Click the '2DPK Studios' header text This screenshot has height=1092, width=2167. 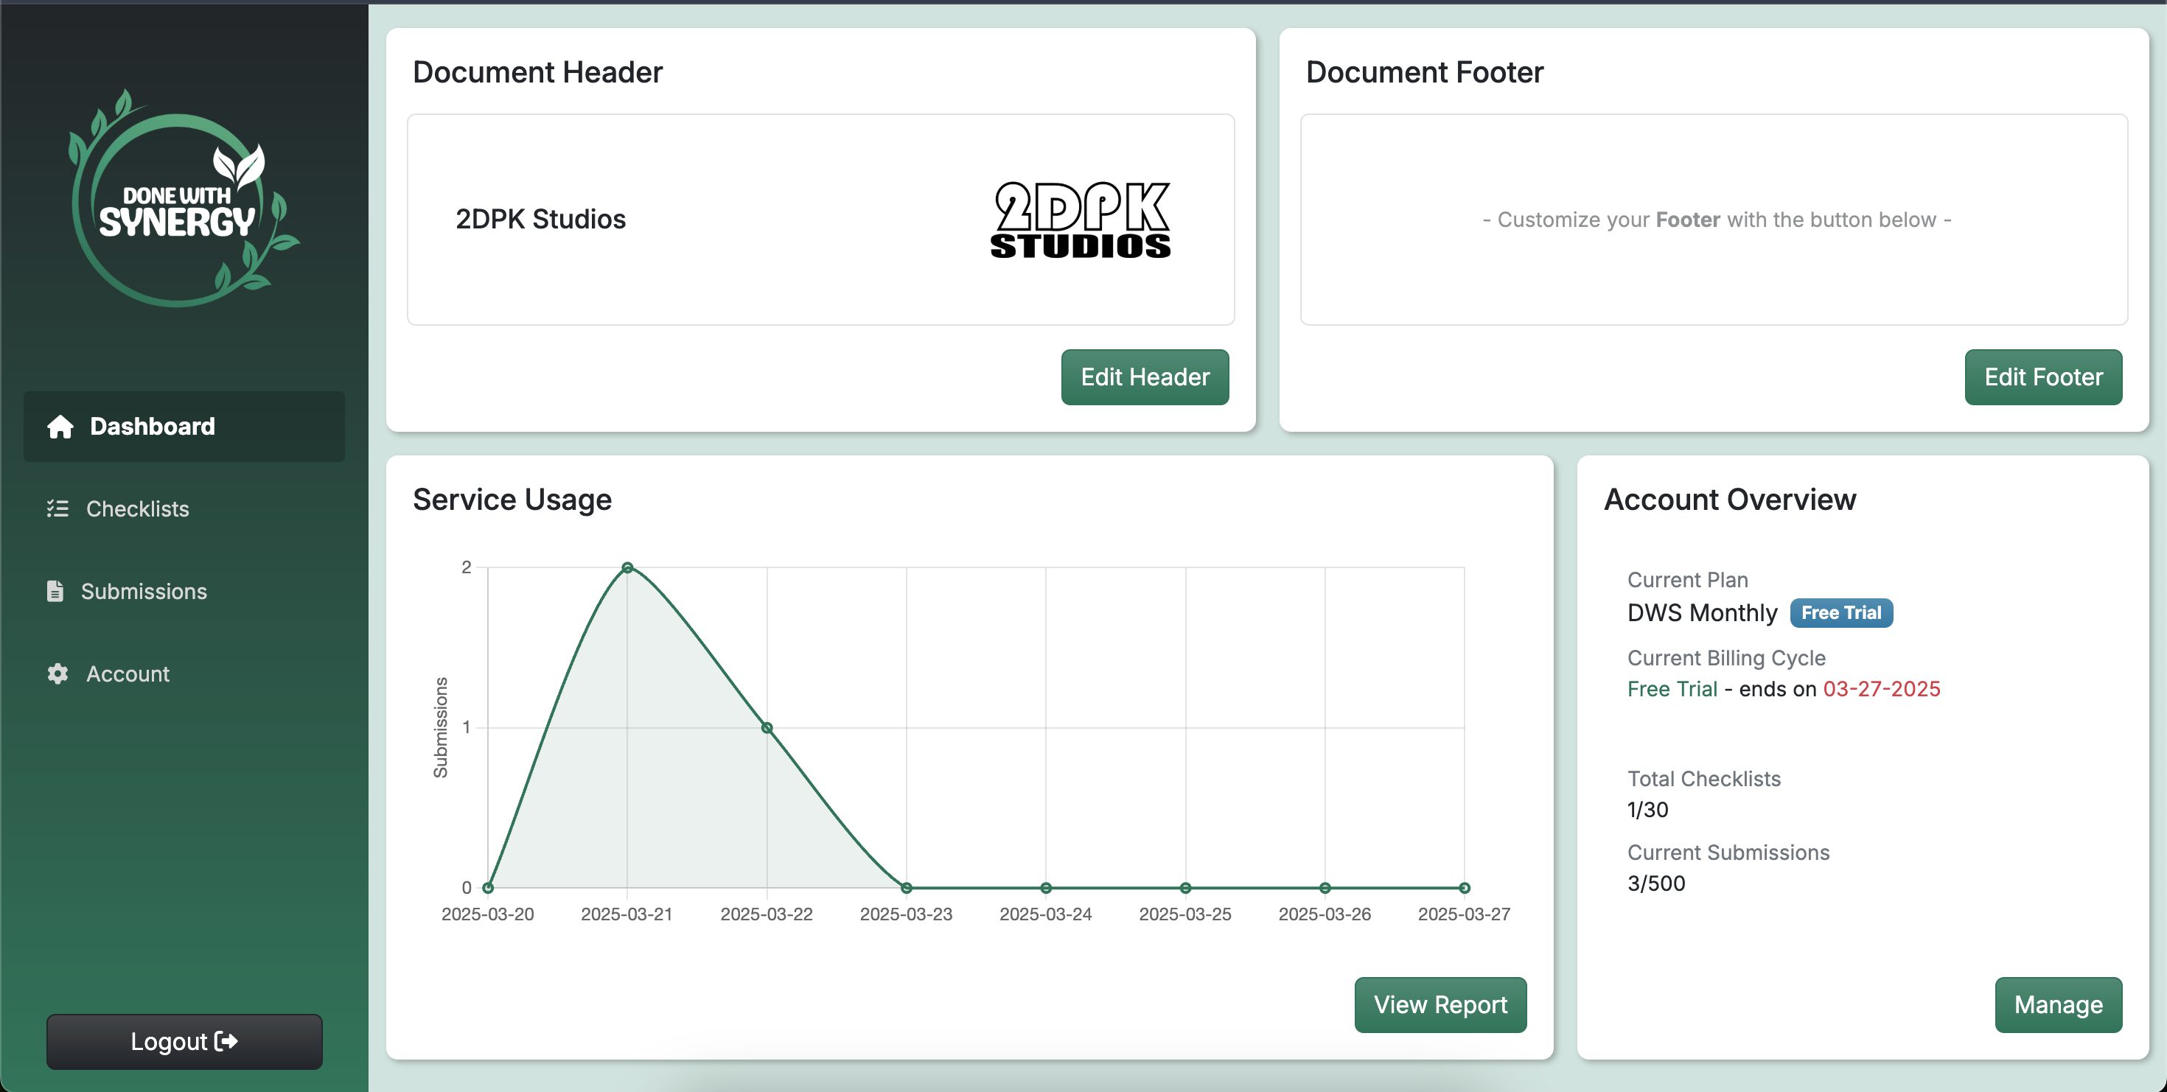click(541, 220)
